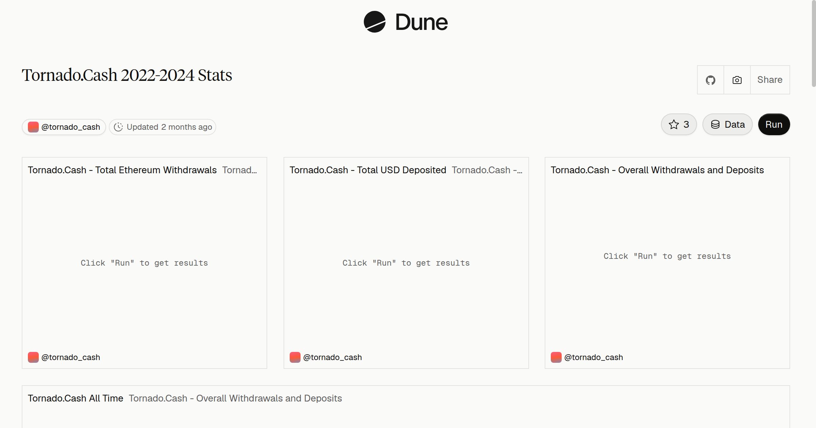Click the Tornado.Cash 2022-2024 Stats title
This screenshot has width=816, height=428.
(x=127, y=75)
